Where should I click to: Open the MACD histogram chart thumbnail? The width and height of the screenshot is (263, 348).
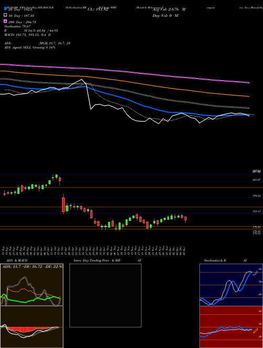32,327
